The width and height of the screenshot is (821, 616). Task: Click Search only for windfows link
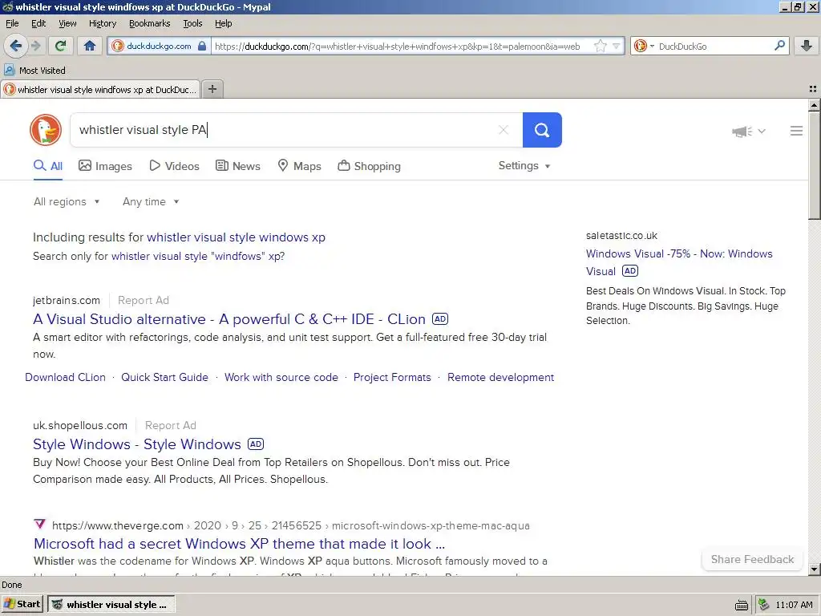(198, 256)
